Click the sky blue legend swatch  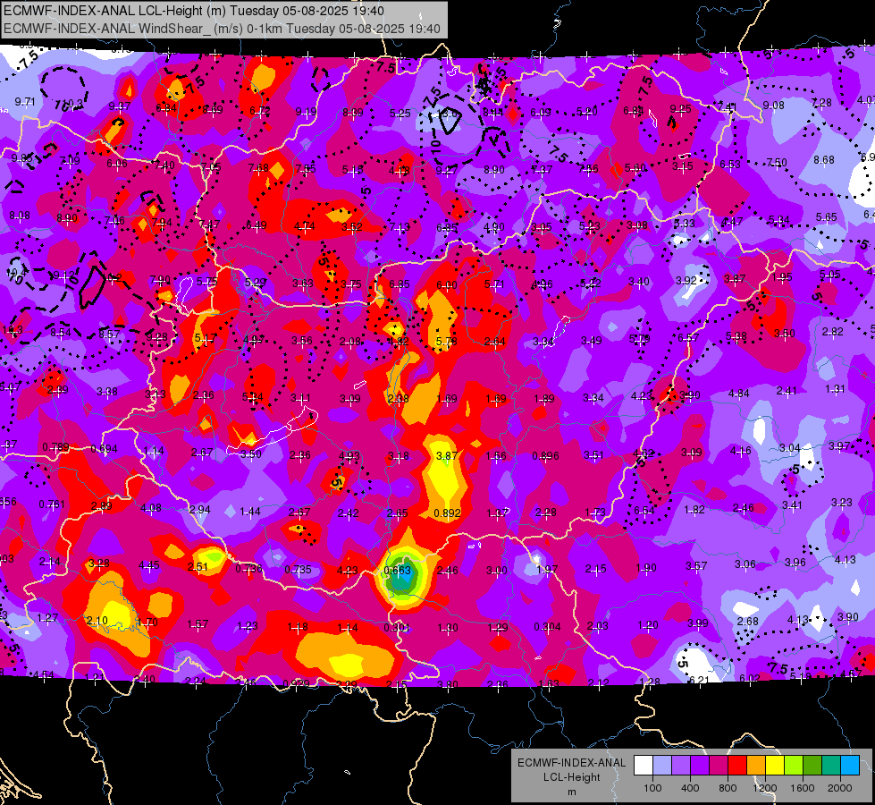(x=850, y=766)
